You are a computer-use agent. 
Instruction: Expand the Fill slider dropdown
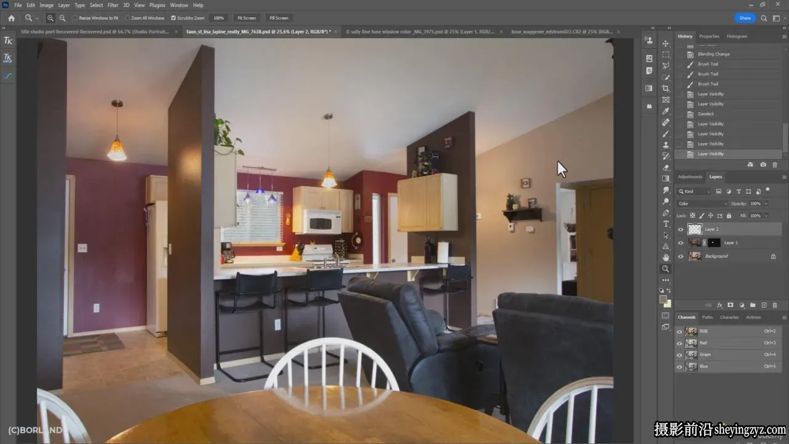point(766,216)
